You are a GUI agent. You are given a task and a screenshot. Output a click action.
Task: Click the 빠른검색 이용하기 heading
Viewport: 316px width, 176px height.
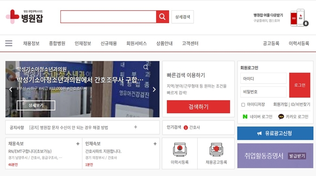coord(186,75)
